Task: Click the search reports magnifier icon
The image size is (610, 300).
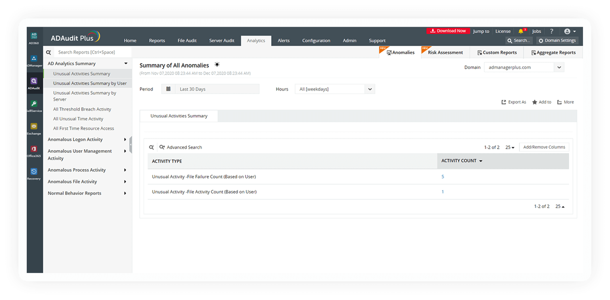Action: [x=49, y=52]
